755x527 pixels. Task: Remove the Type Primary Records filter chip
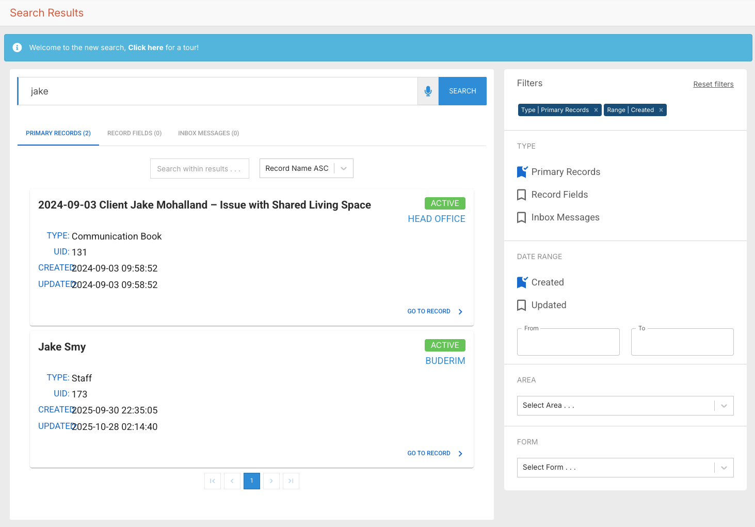596,110
